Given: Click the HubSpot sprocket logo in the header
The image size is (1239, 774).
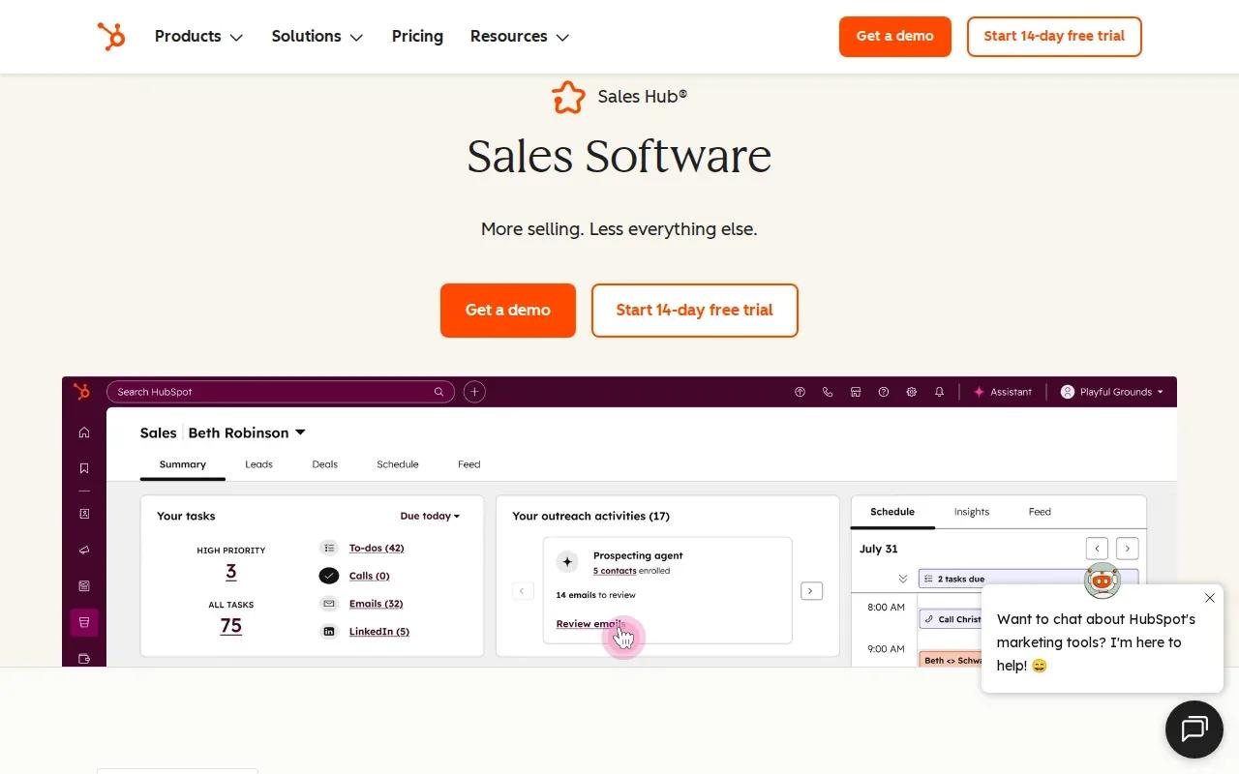Looking at the screenshot, I should (x=111, y=37).
